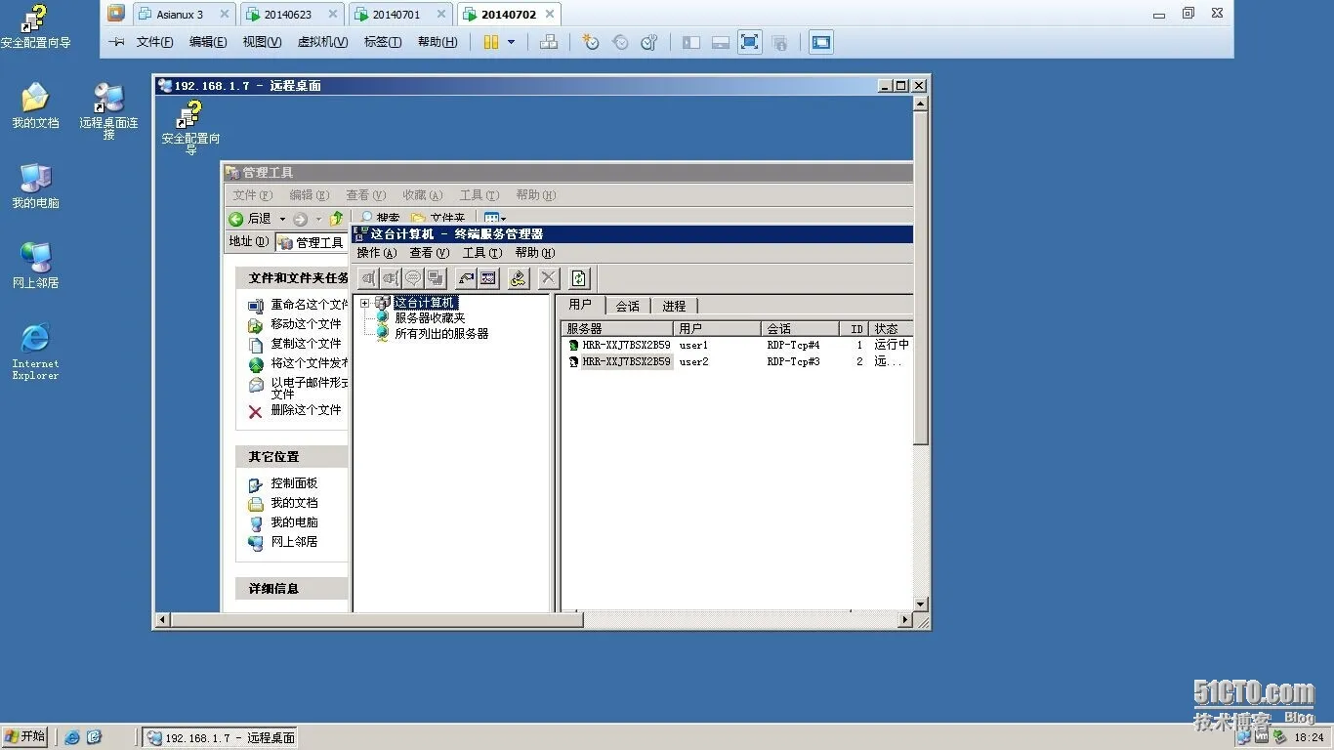Open VMware 编辑(E) menu
This screenshot has width=1334, height=750.
point(208,42)
